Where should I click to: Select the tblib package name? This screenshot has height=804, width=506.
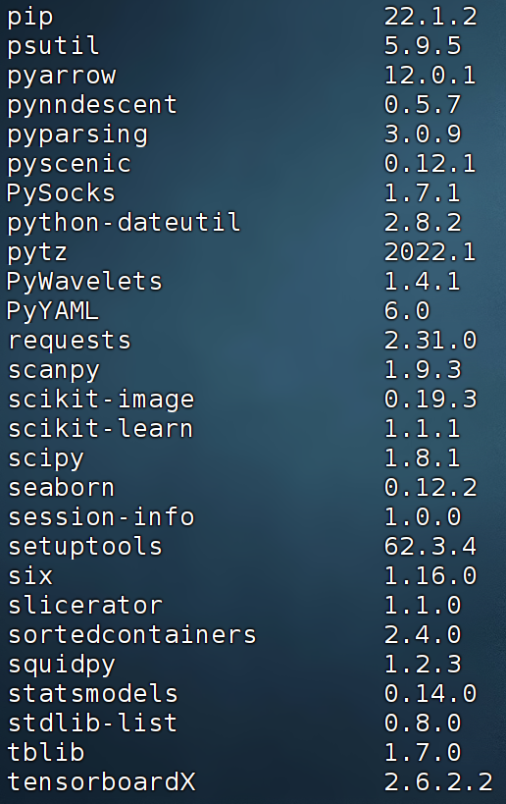(x=45, y=753)
